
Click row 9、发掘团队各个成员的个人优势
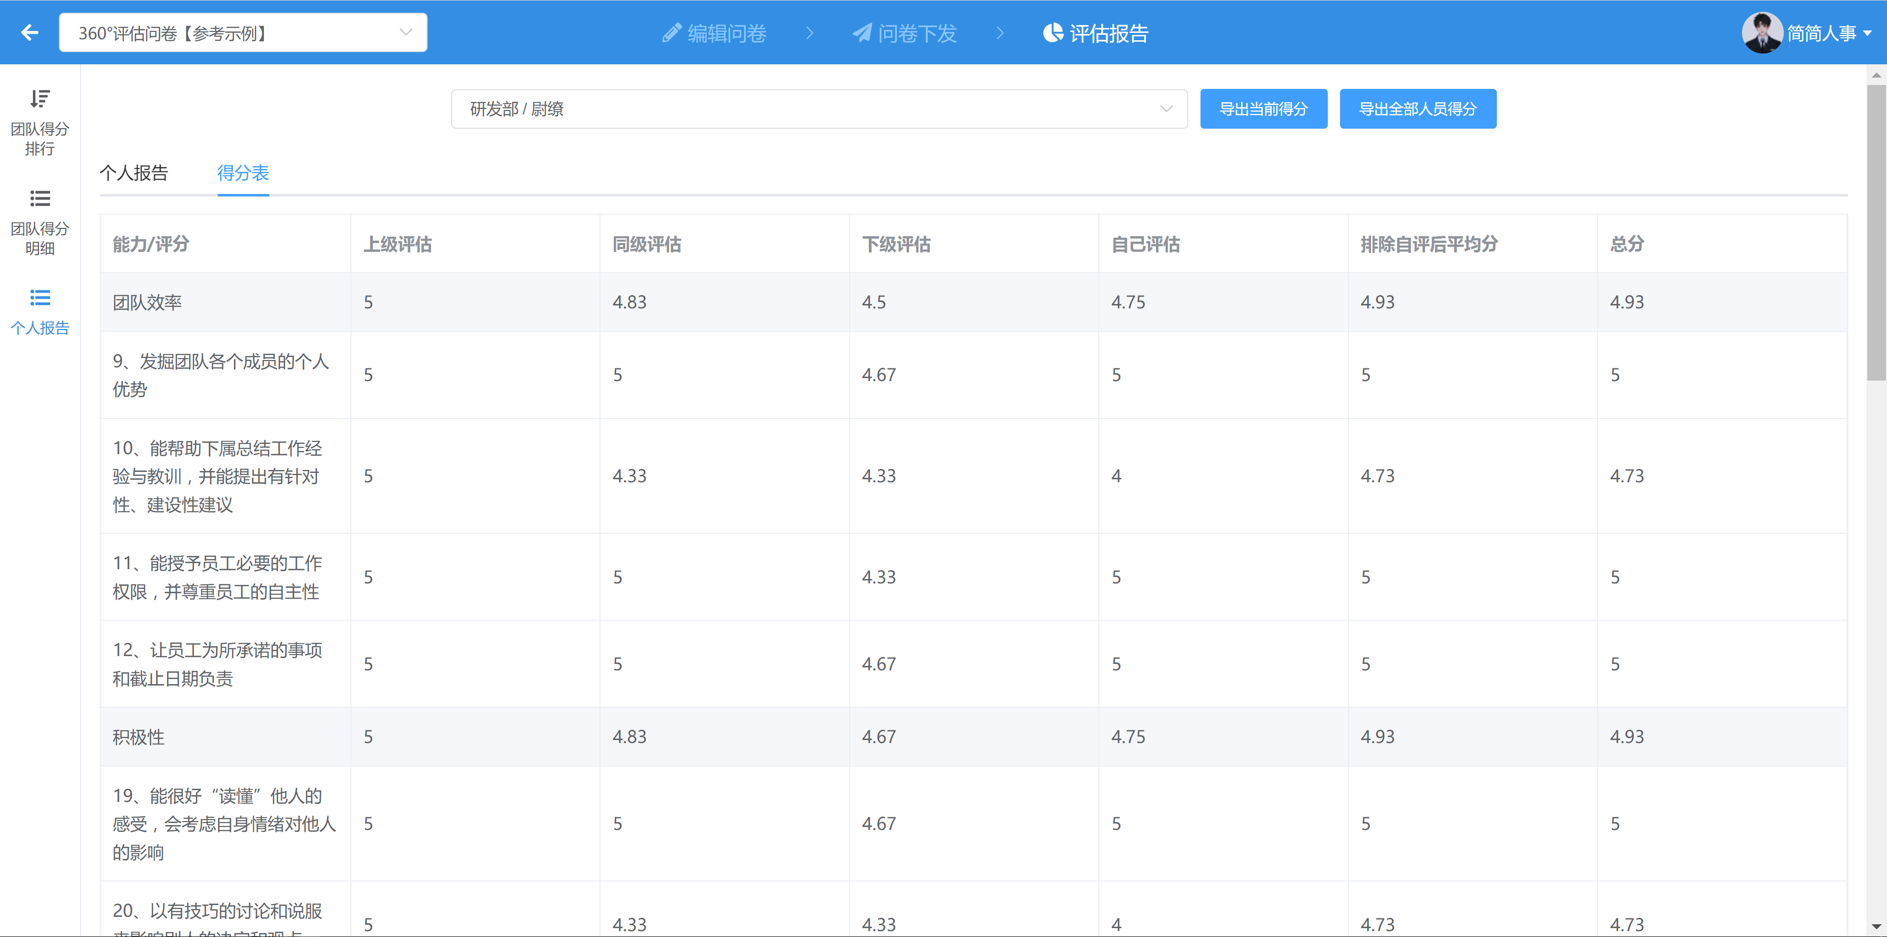coord(973,375)
